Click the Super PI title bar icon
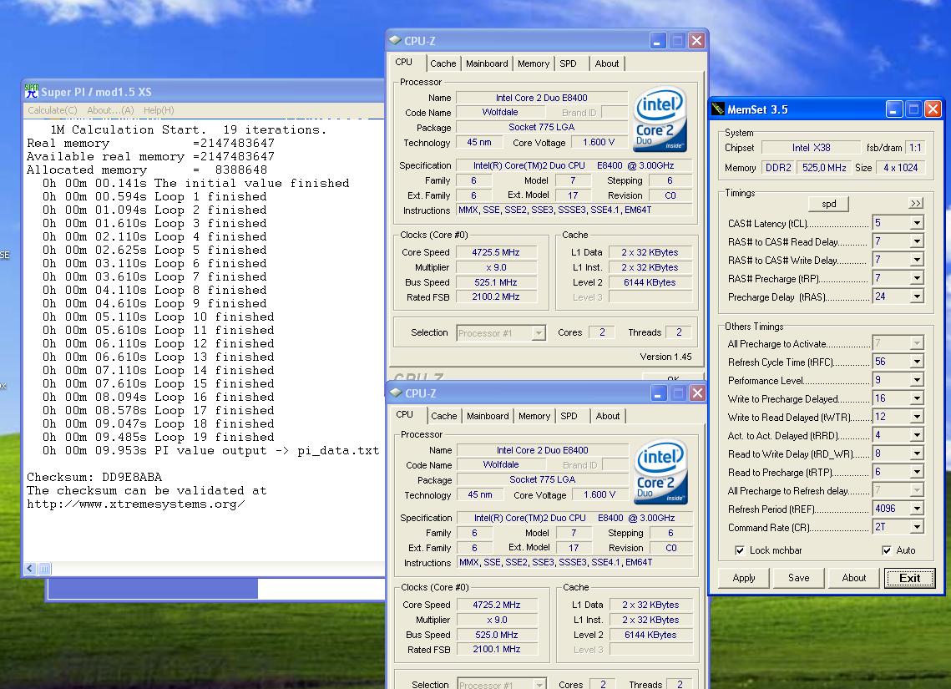The image size is (951, 689). click(x=31, y=91)
